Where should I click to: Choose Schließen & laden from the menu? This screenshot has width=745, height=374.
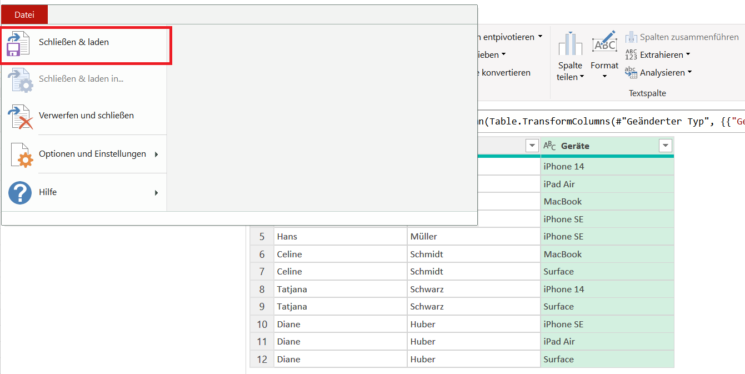pos(84,42)
